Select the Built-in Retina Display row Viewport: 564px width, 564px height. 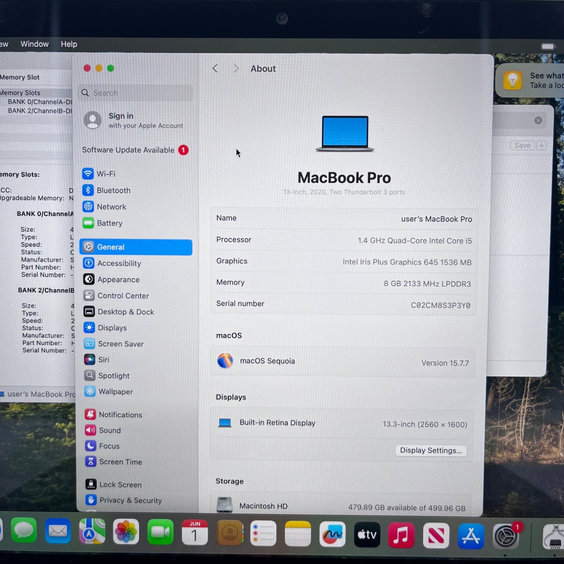tap(342, 423)
